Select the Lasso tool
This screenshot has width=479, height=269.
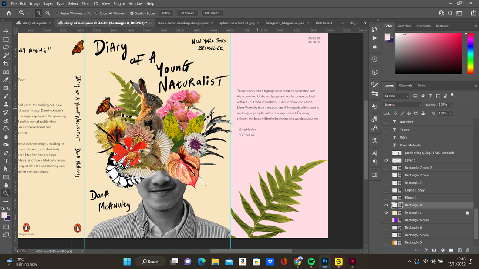click(6, 47)
